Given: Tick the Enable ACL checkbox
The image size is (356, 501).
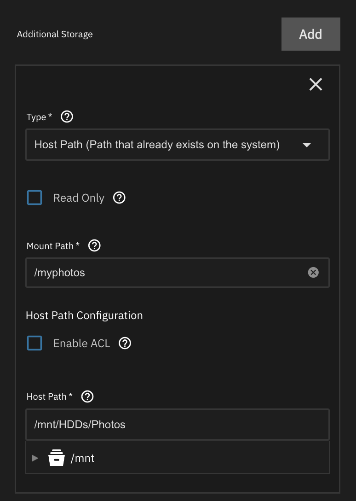Looking at the screenshot, I should click(x=34, y=344).
